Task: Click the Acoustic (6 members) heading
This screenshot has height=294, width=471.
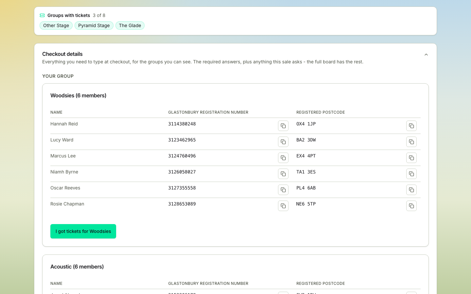Action: 77,267
